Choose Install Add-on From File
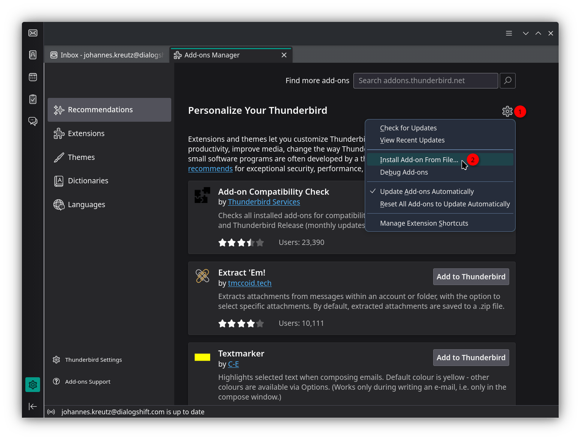The width and height of the screenshot is (581, 440). coord(440,160)
